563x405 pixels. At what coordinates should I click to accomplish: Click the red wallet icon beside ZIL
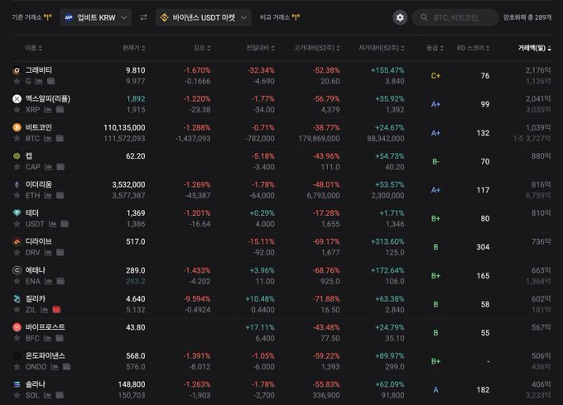(x=56, y=310)
